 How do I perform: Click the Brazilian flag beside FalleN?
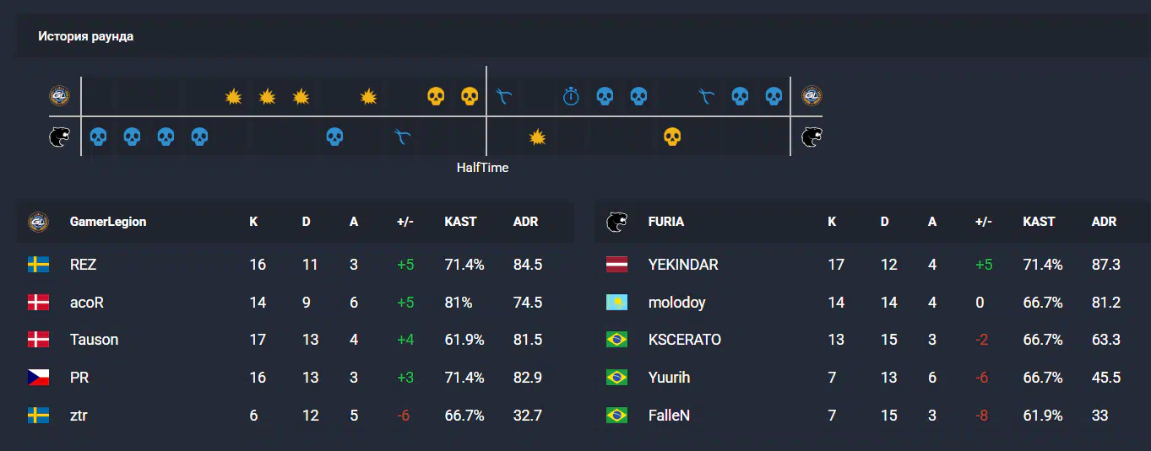coord(617,416)
